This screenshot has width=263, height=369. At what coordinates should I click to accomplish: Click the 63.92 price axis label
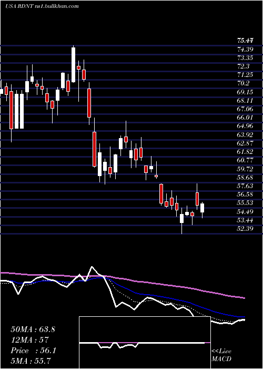coord(245,134)
